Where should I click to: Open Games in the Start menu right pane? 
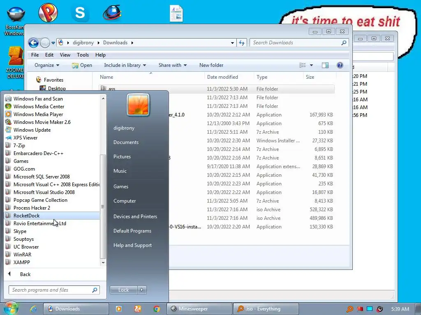tap(121, 187)
